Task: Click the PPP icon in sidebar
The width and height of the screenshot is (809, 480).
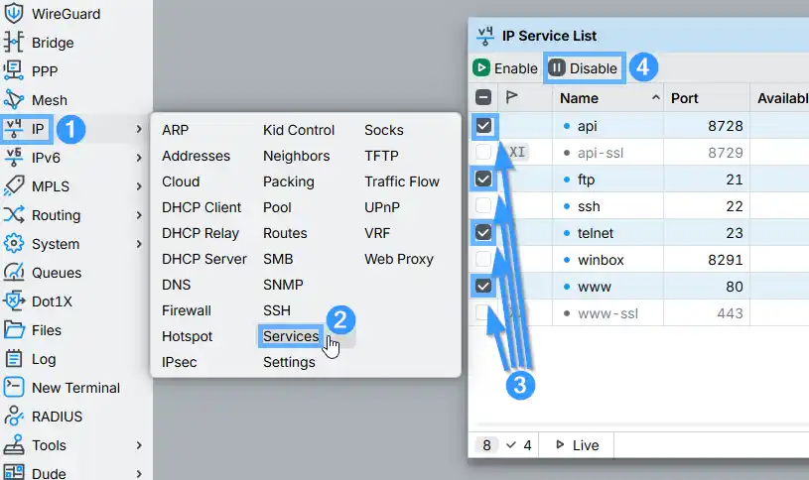Action: click(x=14, y=71)
